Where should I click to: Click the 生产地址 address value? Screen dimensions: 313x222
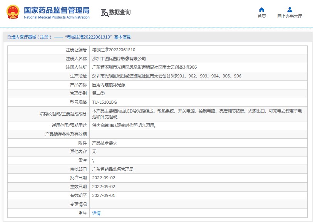click(x=166, y=76)
